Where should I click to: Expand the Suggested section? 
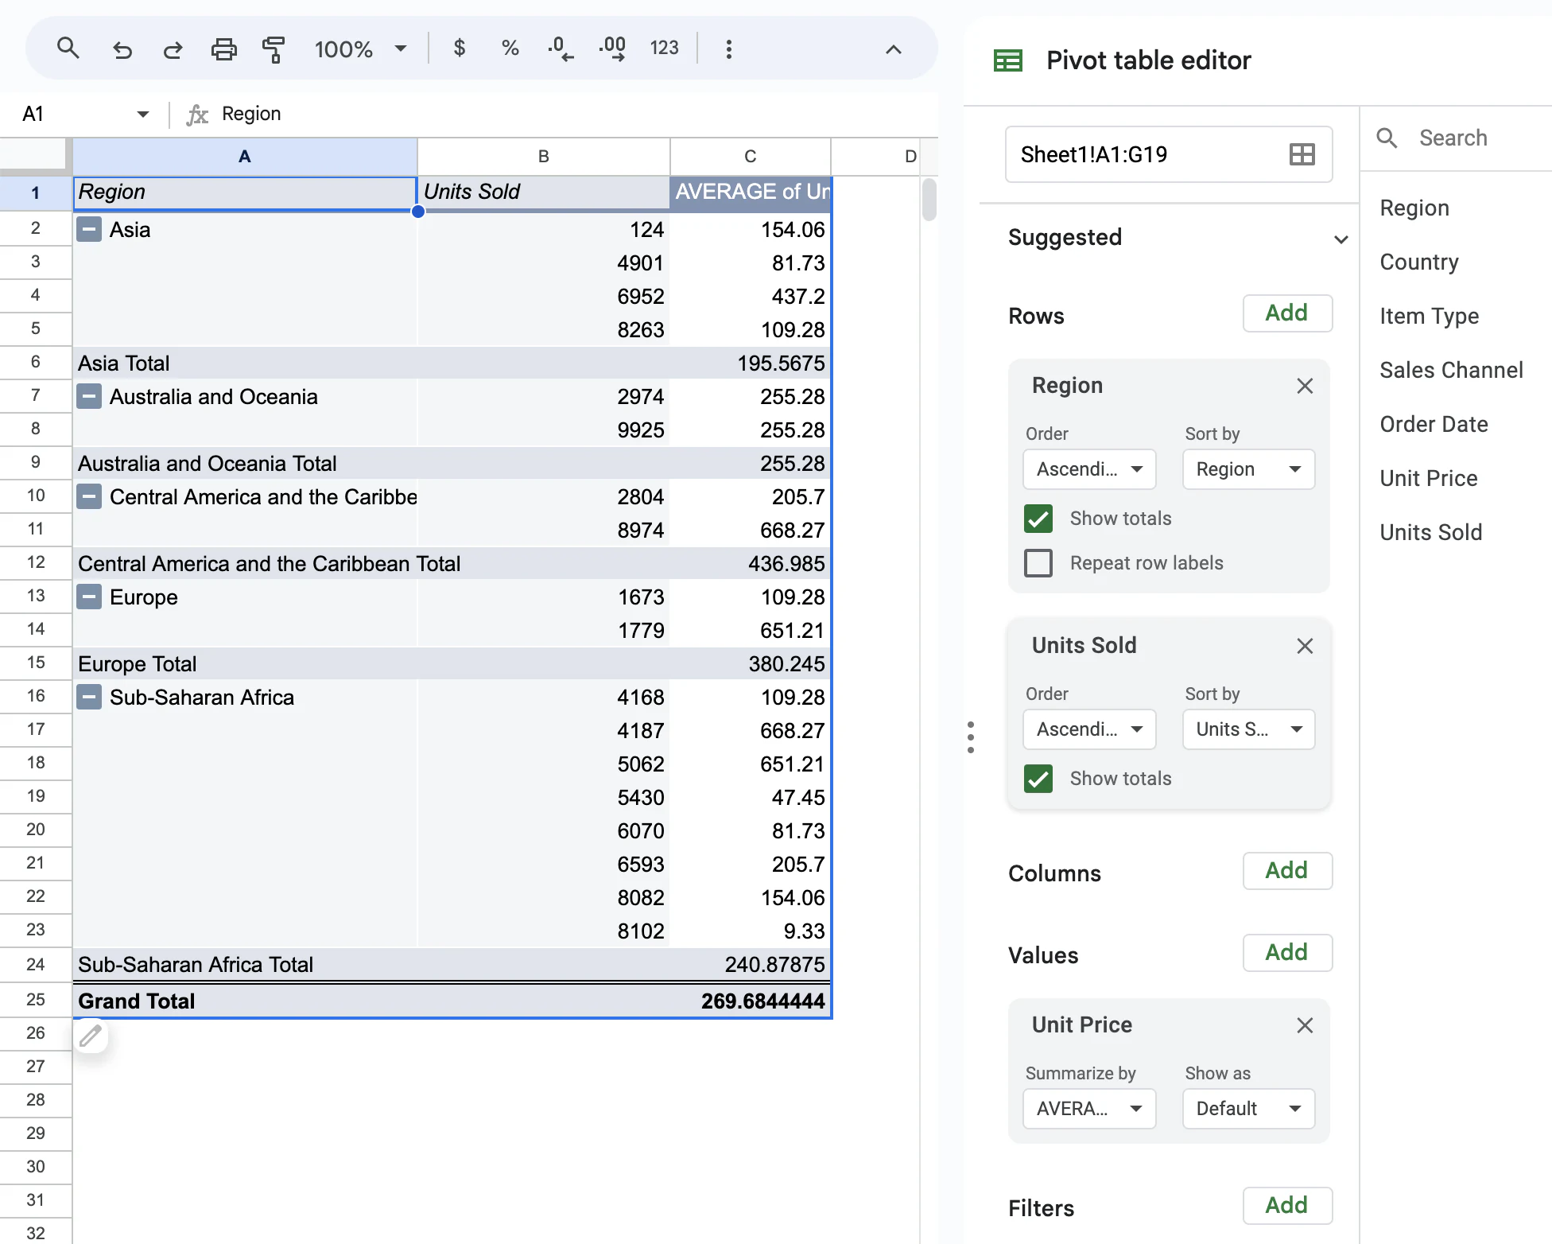click(1341, 239)
